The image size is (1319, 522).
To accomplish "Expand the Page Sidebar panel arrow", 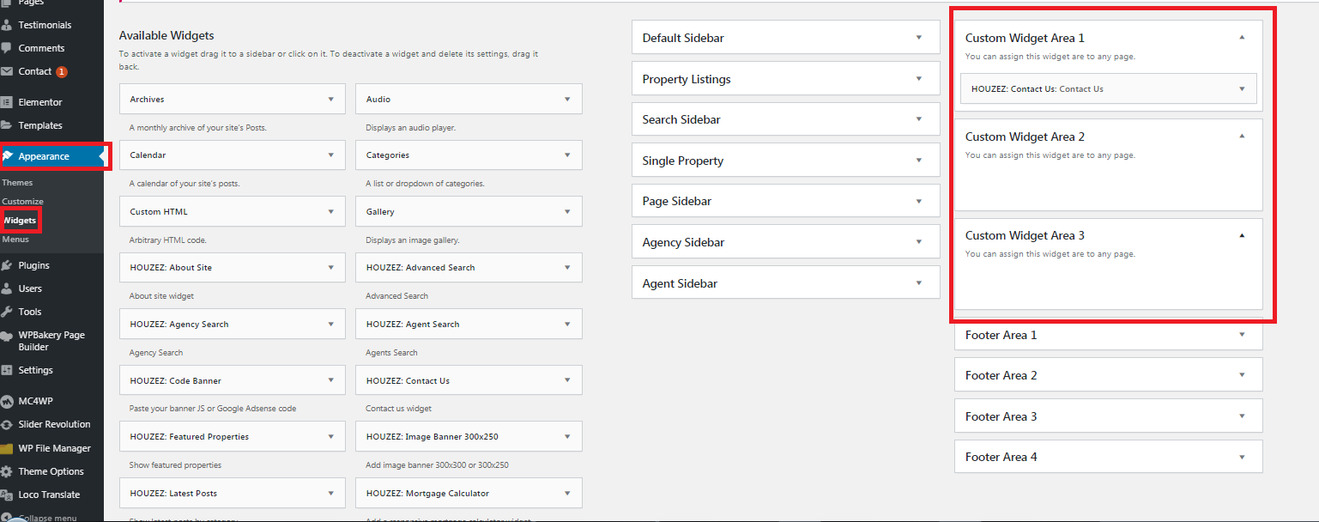I will pyautogui.click(x=919, y=201).
